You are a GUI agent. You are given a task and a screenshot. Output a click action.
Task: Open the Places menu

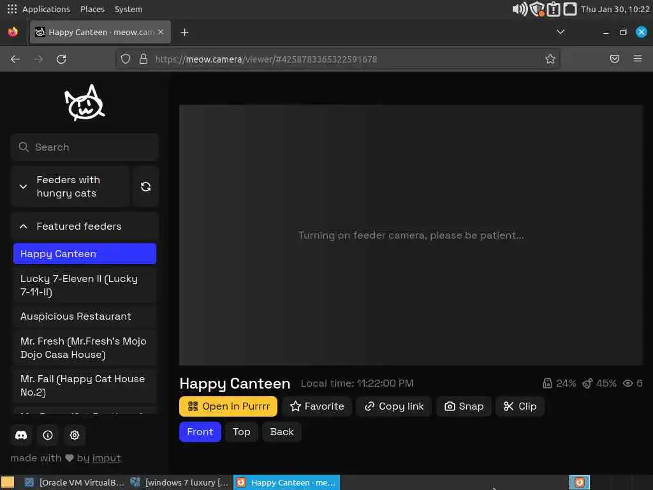(92, 9)
